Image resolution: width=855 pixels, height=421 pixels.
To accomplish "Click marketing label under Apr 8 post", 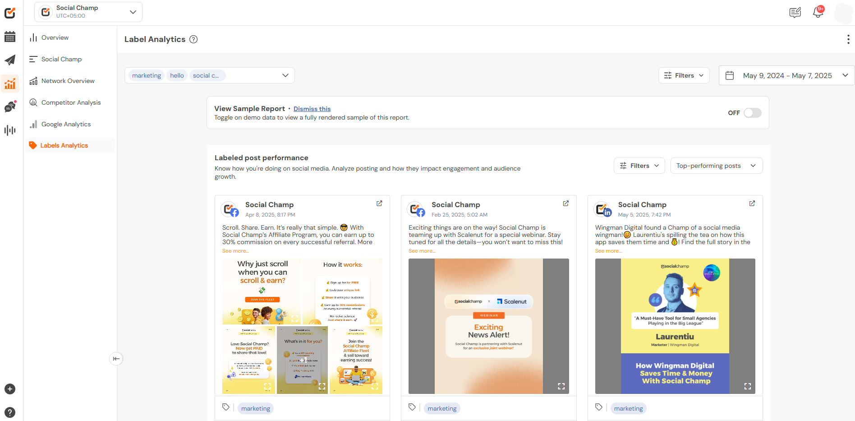I will tap(256, 408).
